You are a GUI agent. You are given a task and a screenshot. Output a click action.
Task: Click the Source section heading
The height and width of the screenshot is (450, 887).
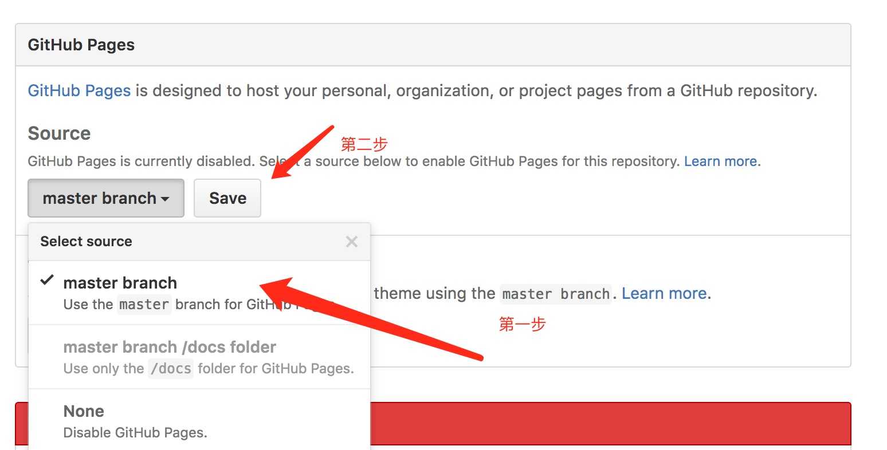(59, 133)
